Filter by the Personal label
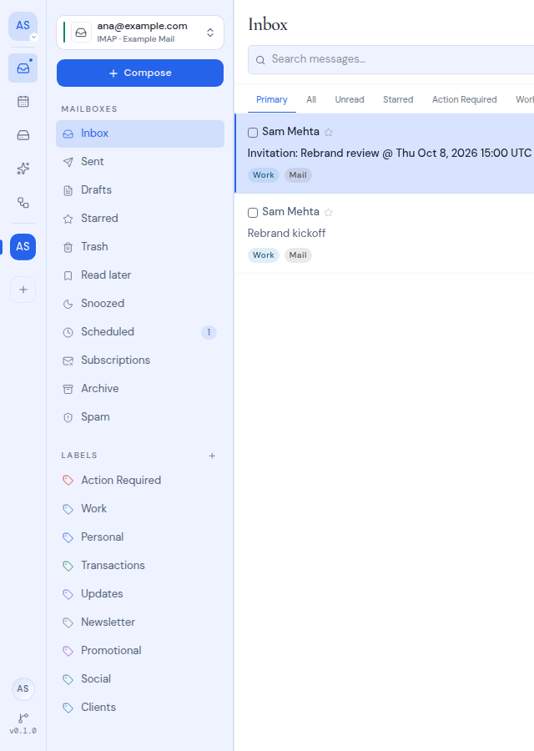 tap(140, 537)
